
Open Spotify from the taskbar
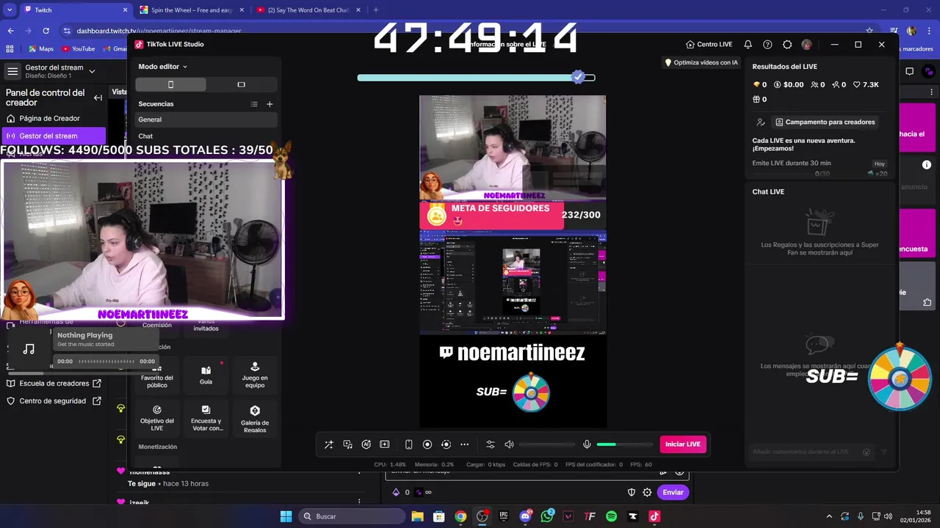coord(611,516)
